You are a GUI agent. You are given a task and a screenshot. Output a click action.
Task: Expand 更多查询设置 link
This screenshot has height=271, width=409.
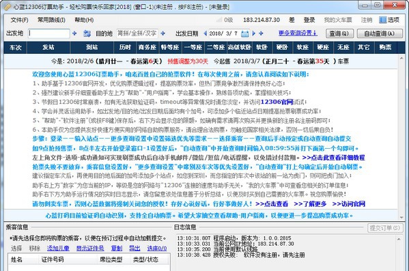(x=298, y=33)
